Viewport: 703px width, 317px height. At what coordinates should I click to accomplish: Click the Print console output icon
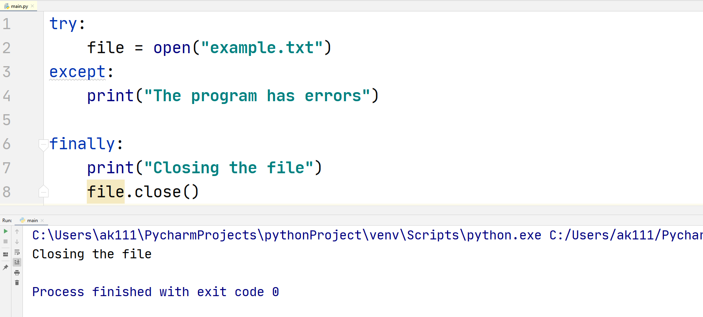pos(17,273)
